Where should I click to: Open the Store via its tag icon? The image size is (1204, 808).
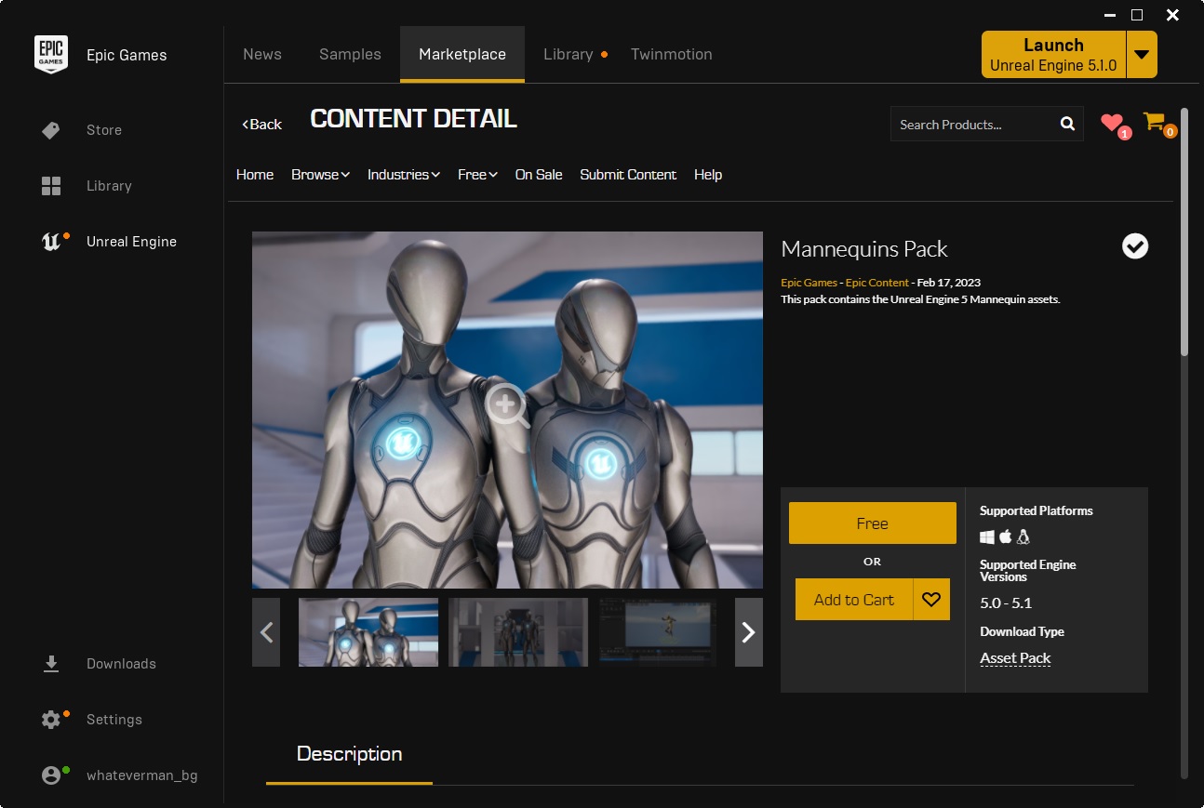click(51, 130)
